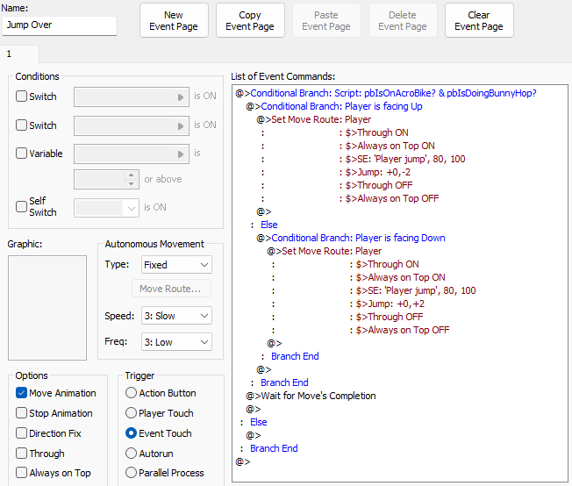Select the first 'Through ON' line under facing Up
The image size is (572, 486).
tap(377, 132)
